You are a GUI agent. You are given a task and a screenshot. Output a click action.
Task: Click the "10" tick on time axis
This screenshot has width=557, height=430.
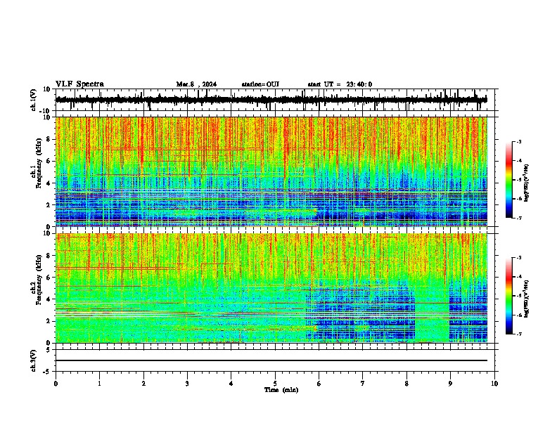(x=494, y=384)
